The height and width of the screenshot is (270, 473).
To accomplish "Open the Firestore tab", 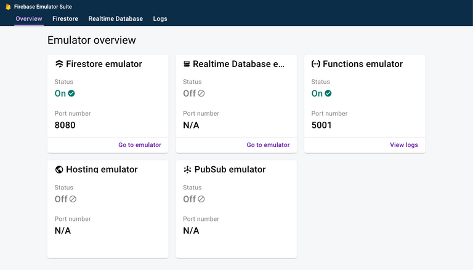I will pyautogui.click(x=65, y=18).
